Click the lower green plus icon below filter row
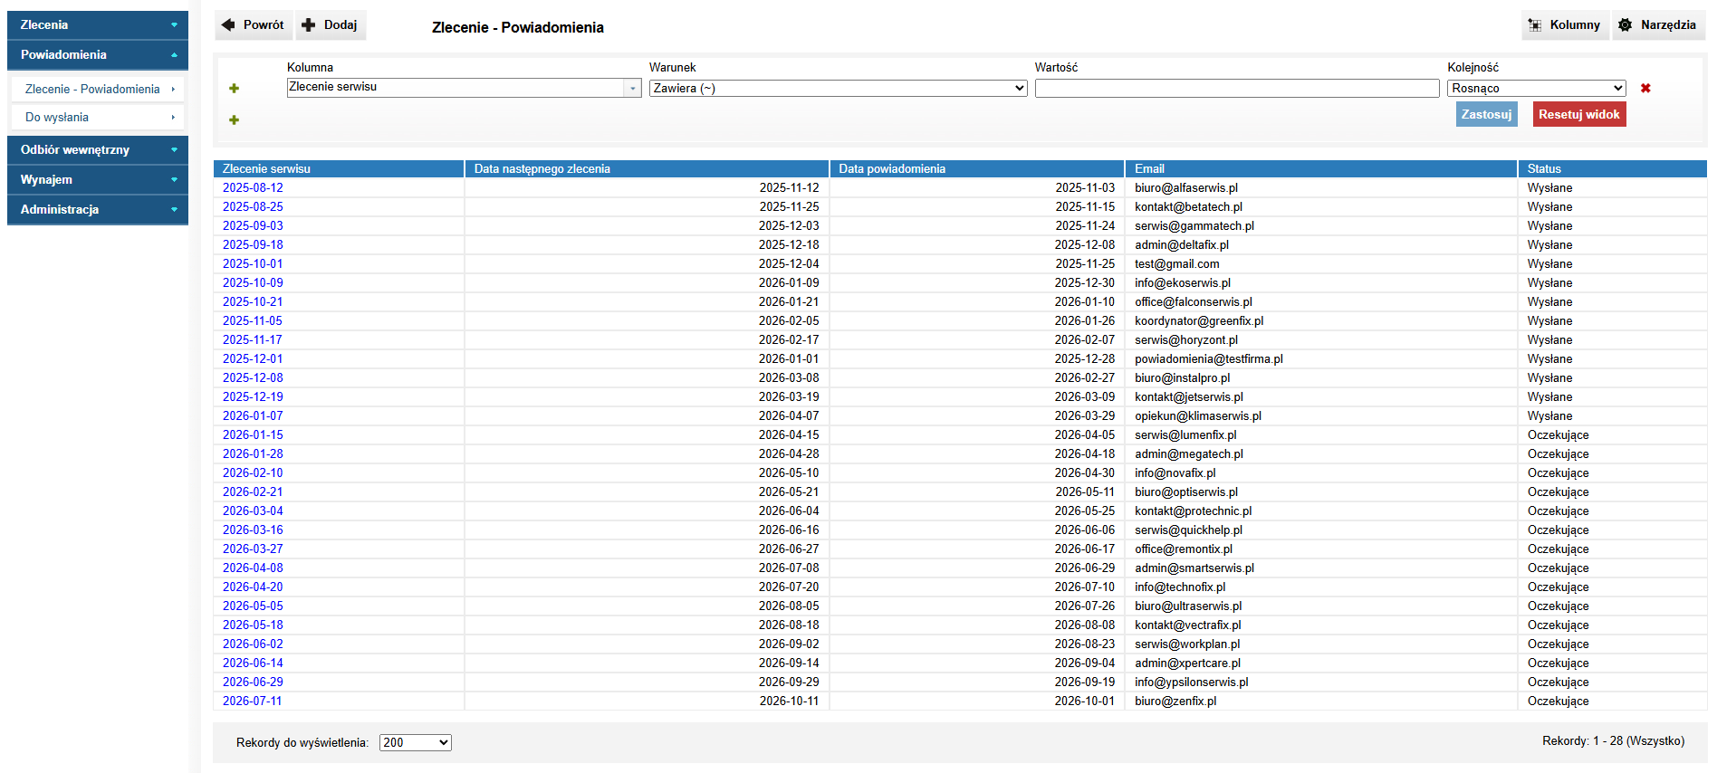This screenshot has width=1717, height=773. pyautogui.click(x=234, y=120)
